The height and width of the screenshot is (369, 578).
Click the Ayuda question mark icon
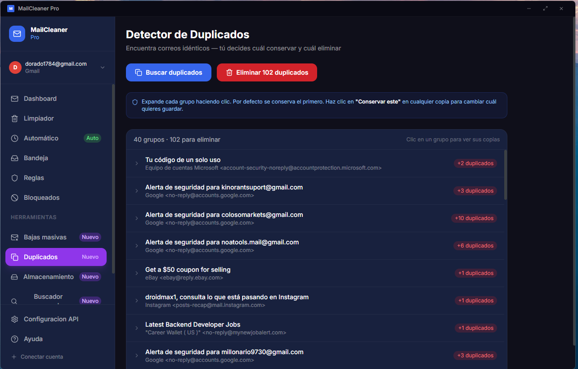point(15,339)
